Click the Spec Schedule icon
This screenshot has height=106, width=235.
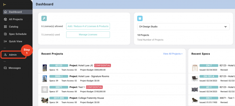5,34
